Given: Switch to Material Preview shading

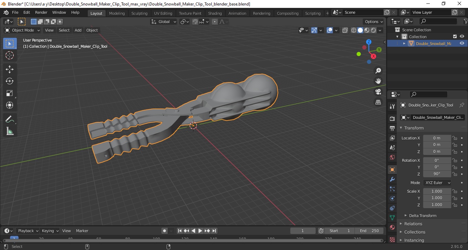Looking at the screenshot, I should tap(367, 30).
